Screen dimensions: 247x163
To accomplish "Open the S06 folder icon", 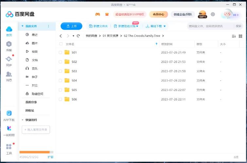I will [67, 99].
